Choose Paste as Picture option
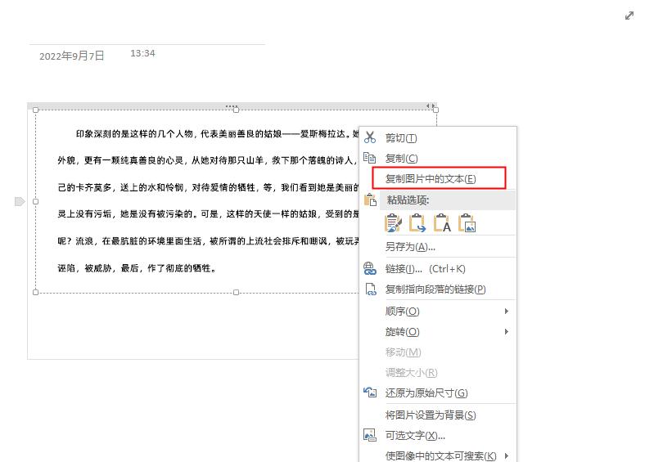 point(467,222)
